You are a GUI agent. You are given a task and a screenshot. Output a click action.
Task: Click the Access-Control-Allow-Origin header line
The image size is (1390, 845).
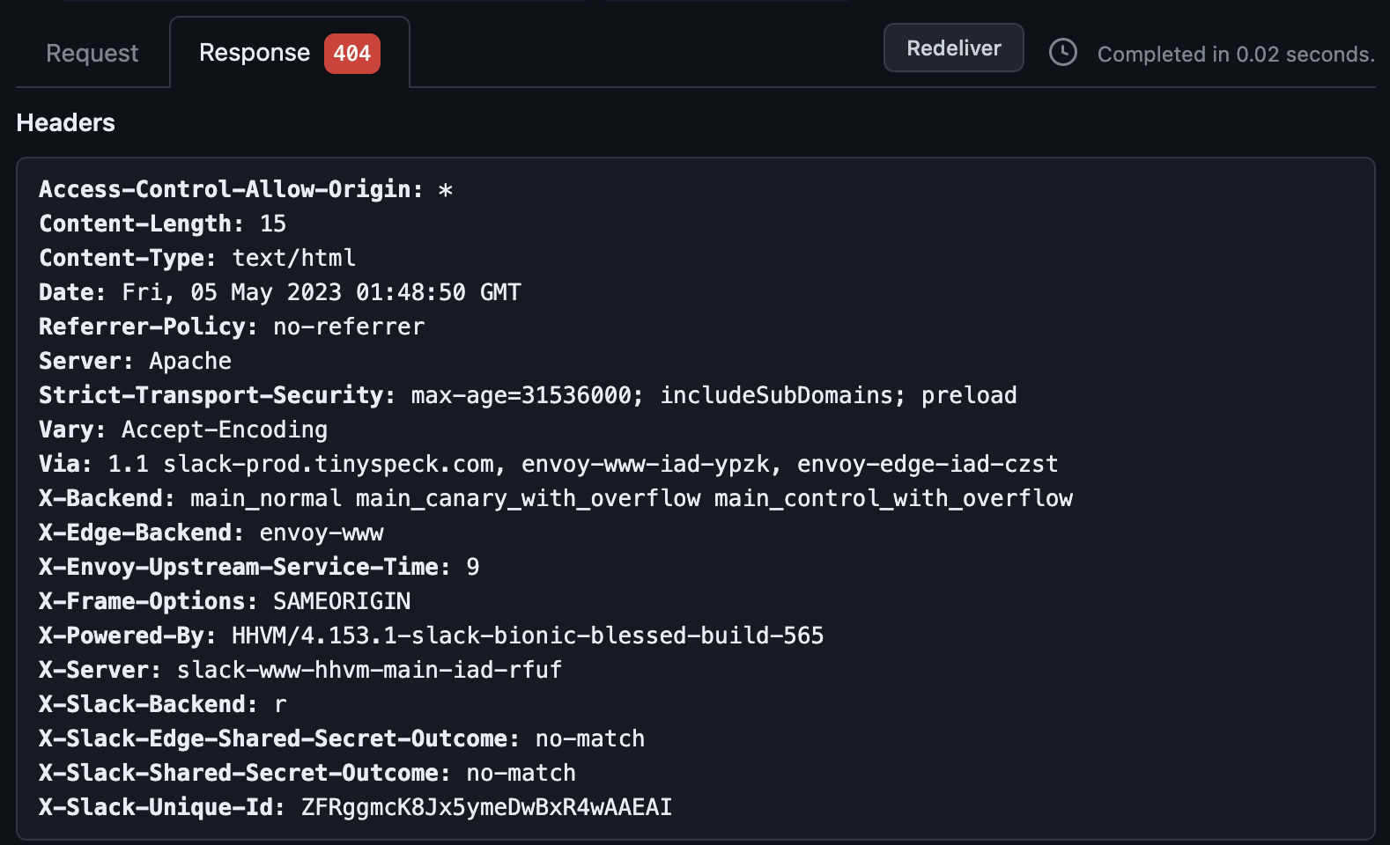click(x=246, y=189)
